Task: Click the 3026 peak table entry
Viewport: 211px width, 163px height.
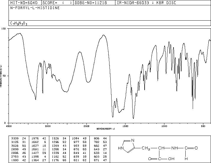Action: coord(18,146)
